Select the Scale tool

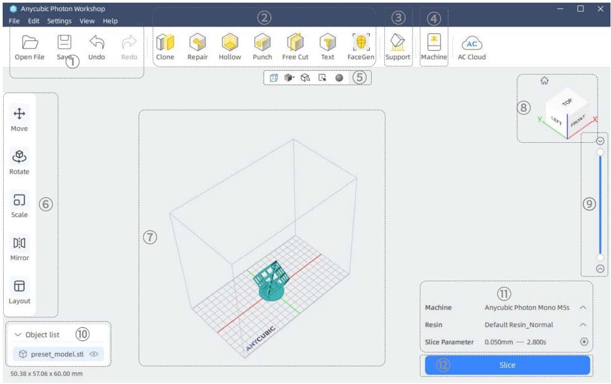tap(19, 205)
